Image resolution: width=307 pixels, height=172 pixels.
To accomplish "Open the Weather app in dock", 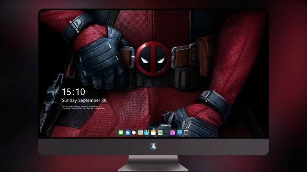I will click(x=128, y=133).
